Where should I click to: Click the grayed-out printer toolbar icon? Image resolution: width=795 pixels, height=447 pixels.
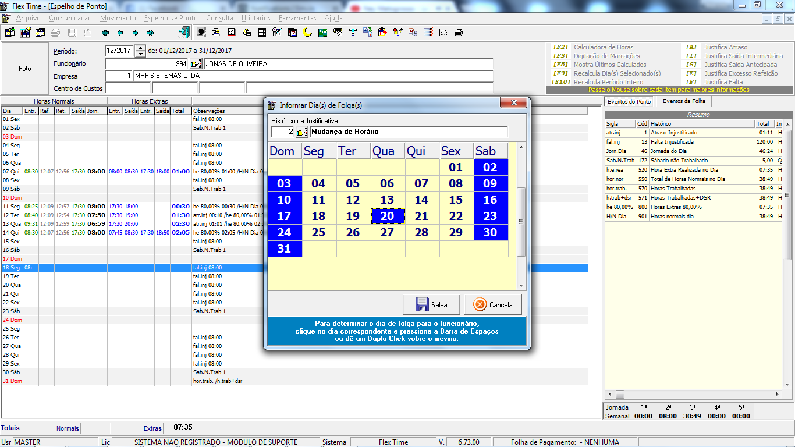55,33
